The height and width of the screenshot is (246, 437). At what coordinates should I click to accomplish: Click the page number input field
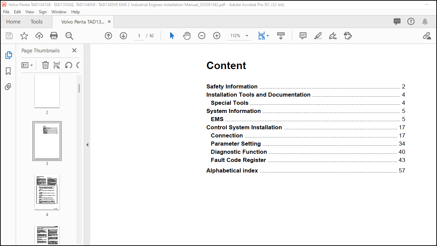[139, 36]
